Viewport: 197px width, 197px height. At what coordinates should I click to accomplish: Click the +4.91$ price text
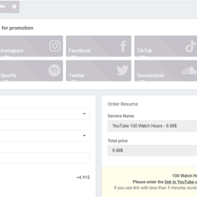pyautogui.click(x=83, y=177)
